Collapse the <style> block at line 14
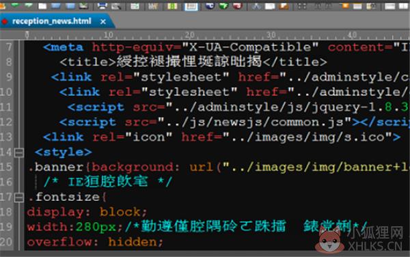The height and width of the screenshot is (257, 410). (19, 152)
